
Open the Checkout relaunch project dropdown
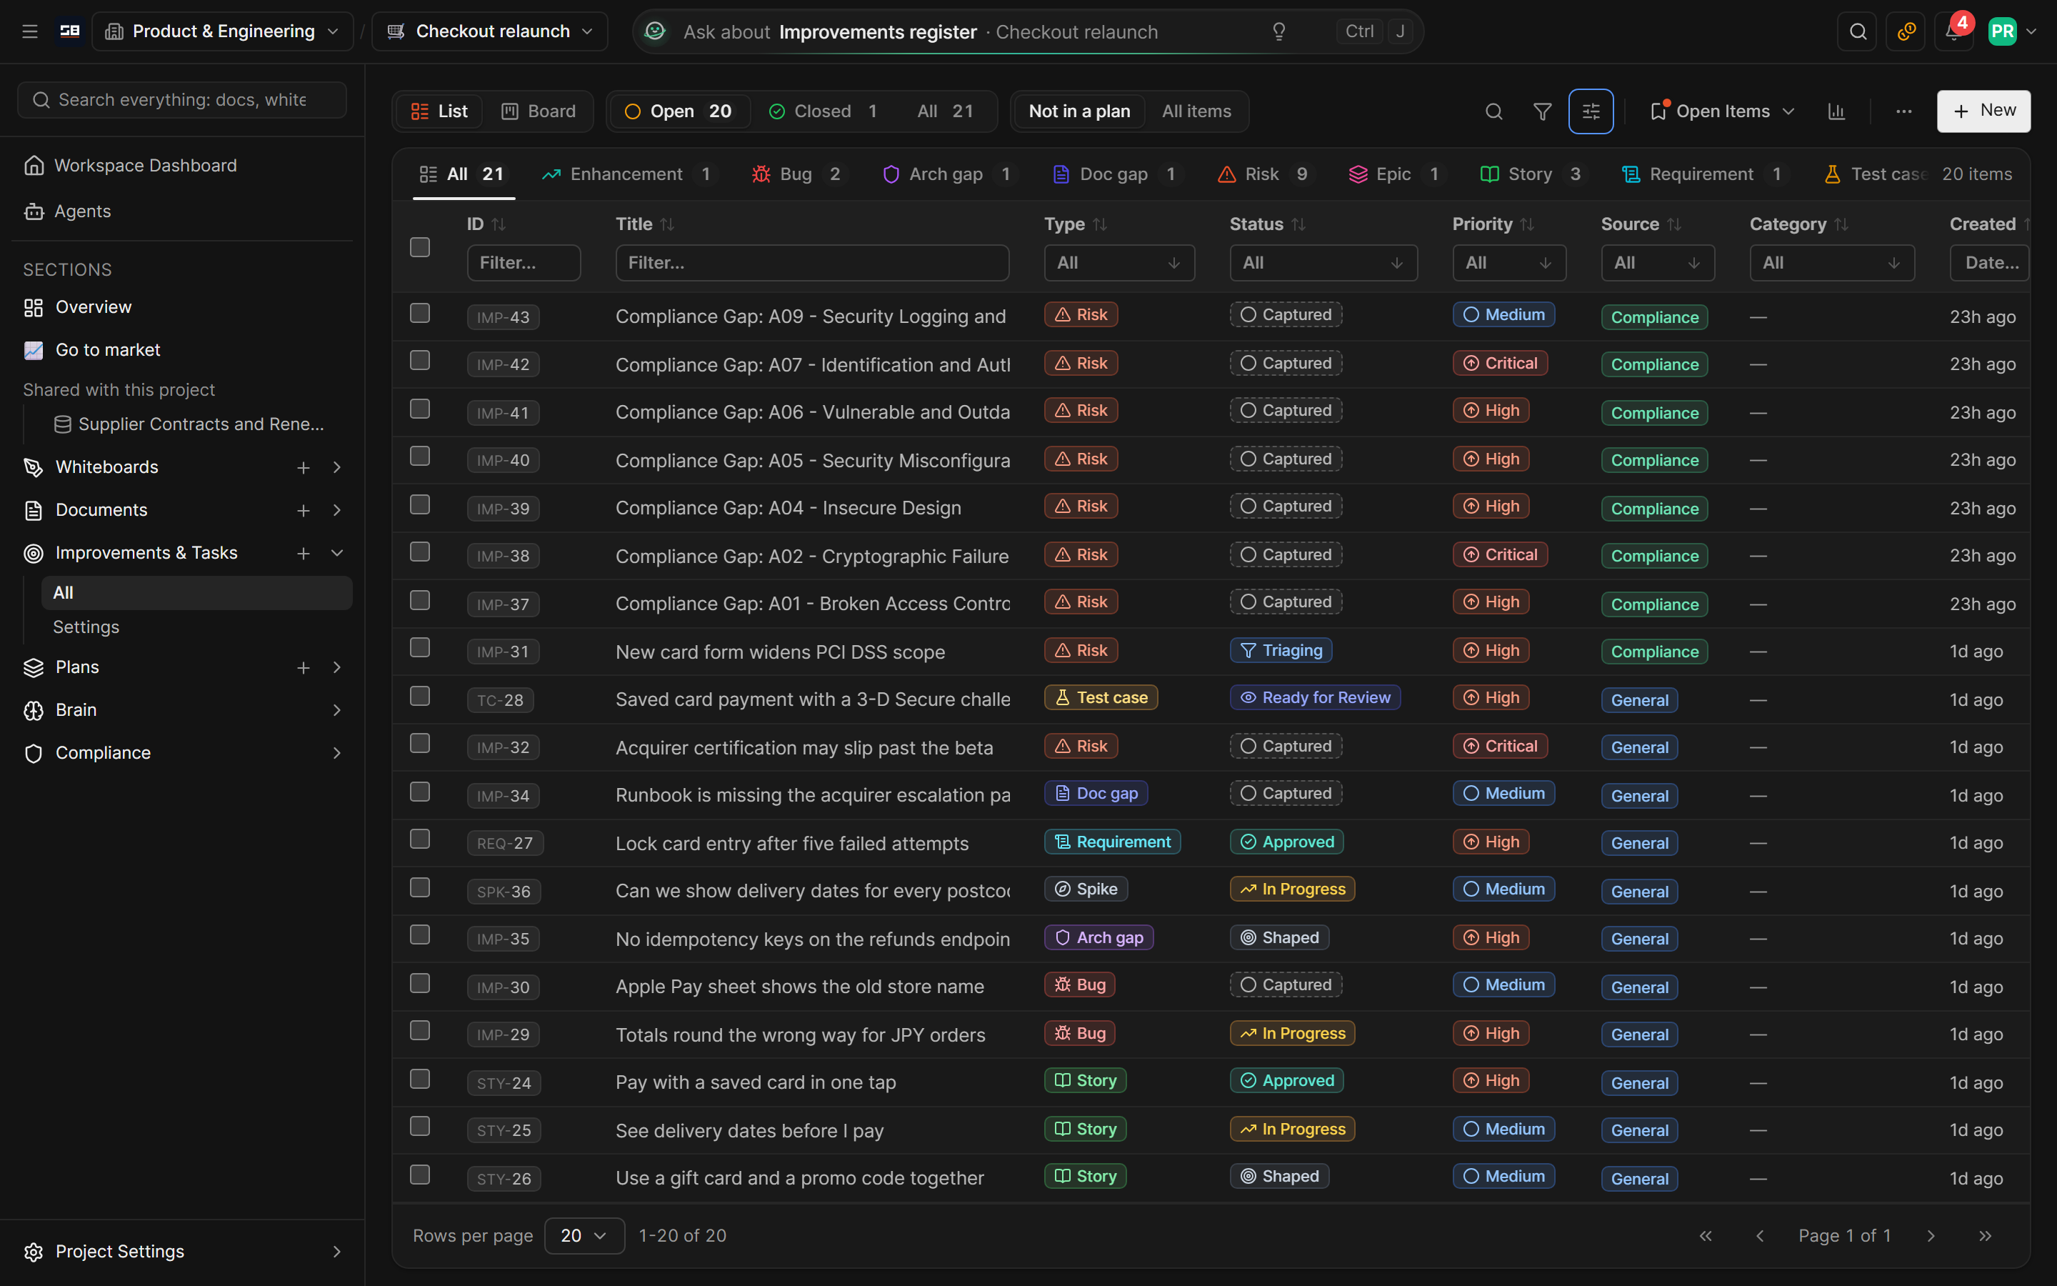tap(489, 31)
